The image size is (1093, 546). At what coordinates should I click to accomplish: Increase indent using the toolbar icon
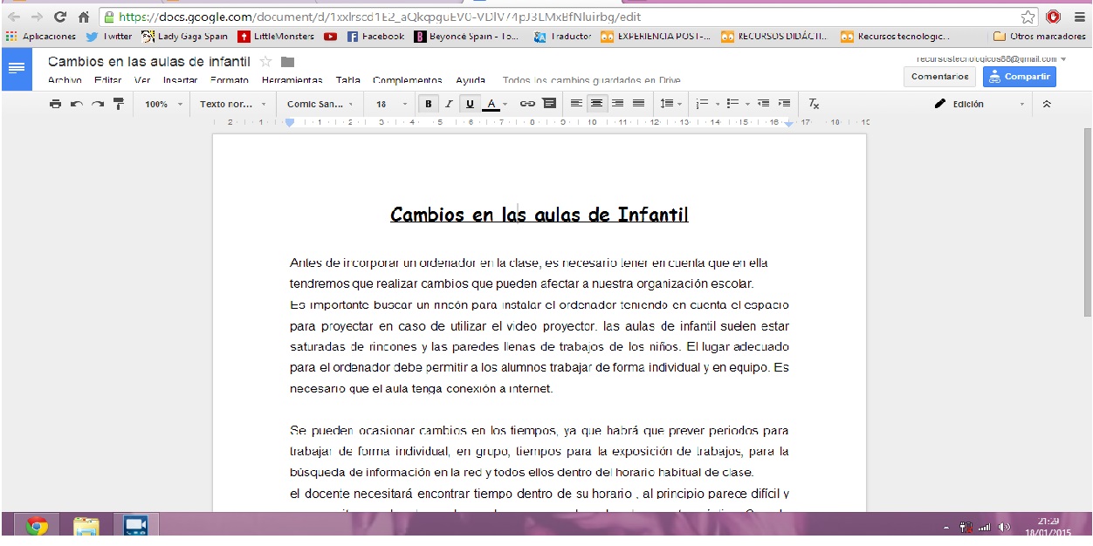(784, 104)
